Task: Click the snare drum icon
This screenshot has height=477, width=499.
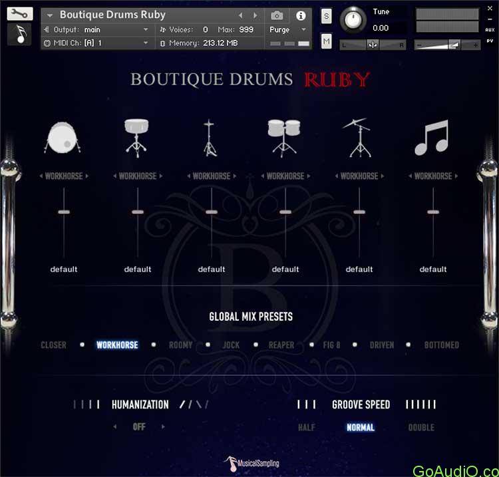Action: point(136,138)
